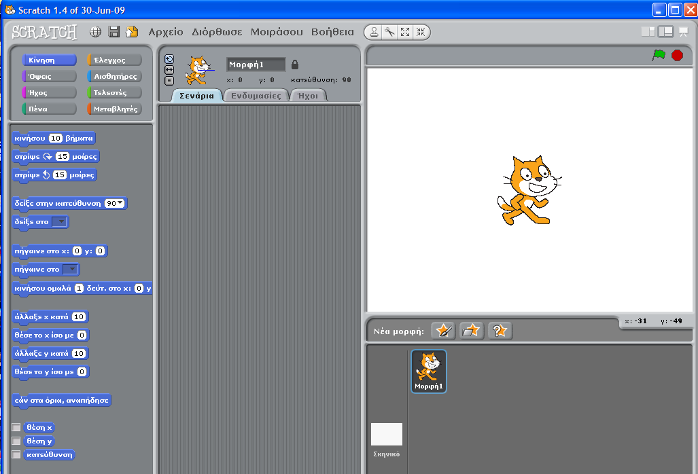
Task: Edit y value in πήγαινε στο x block
Action: coord(100,251)
